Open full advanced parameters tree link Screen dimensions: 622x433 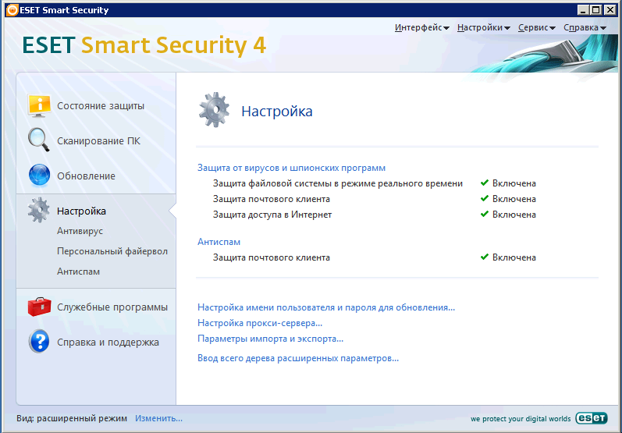(x=298, y=358)
